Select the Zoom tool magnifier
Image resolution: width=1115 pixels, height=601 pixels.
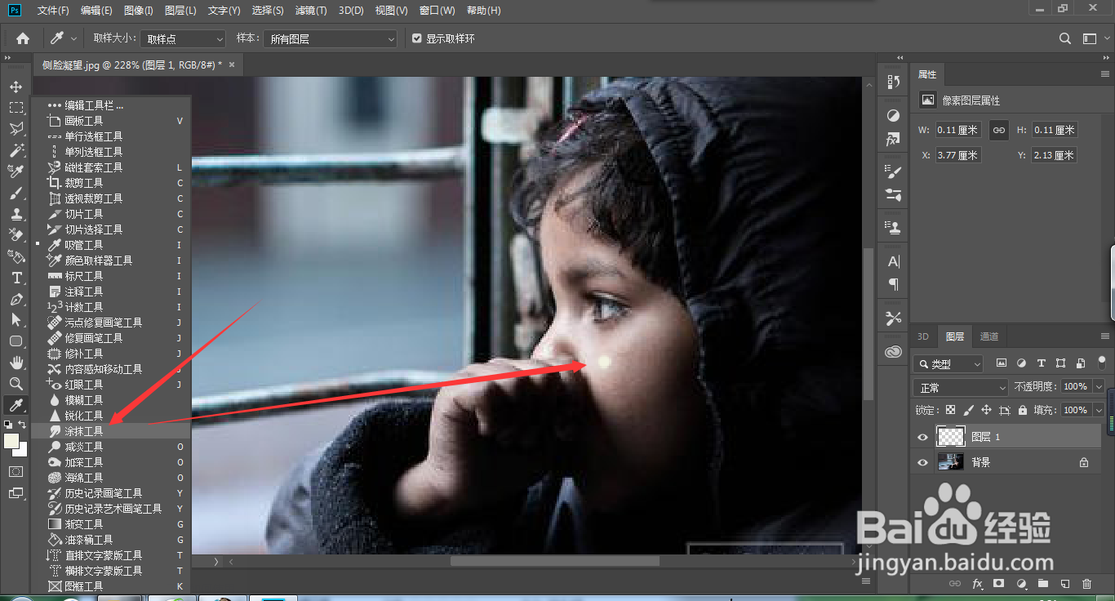16,384
